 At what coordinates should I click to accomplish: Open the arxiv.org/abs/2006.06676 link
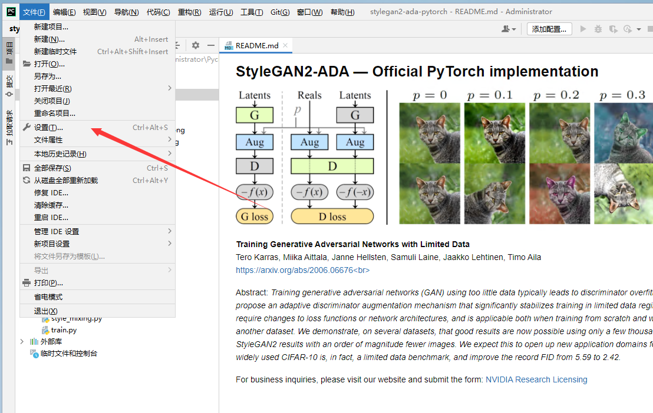(x=302, y=271)
